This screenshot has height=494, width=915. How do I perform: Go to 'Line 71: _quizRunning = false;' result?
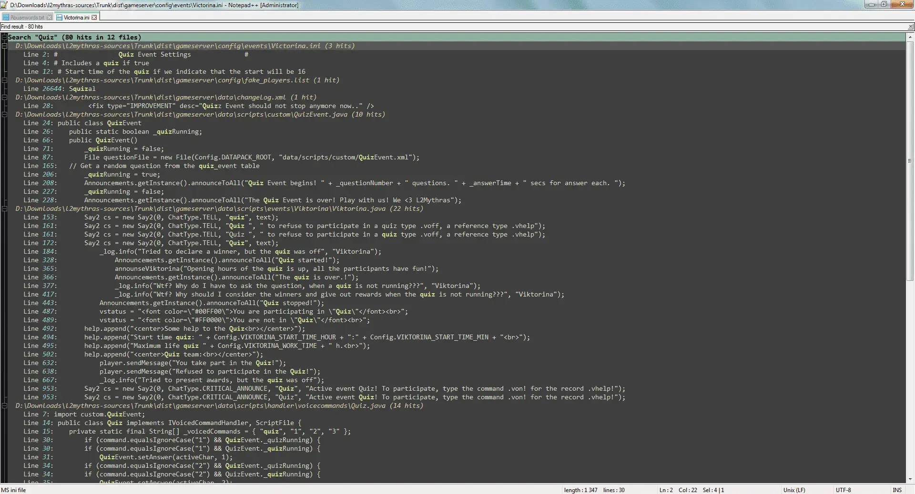[94, 148]
